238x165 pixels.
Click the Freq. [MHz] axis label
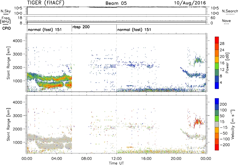5,20
